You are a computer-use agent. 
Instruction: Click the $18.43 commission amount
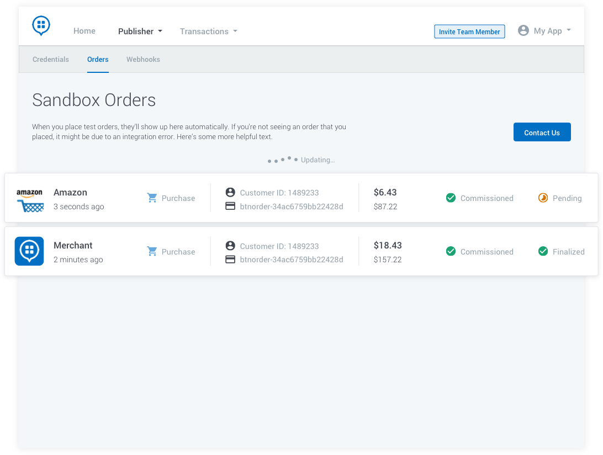388,245
